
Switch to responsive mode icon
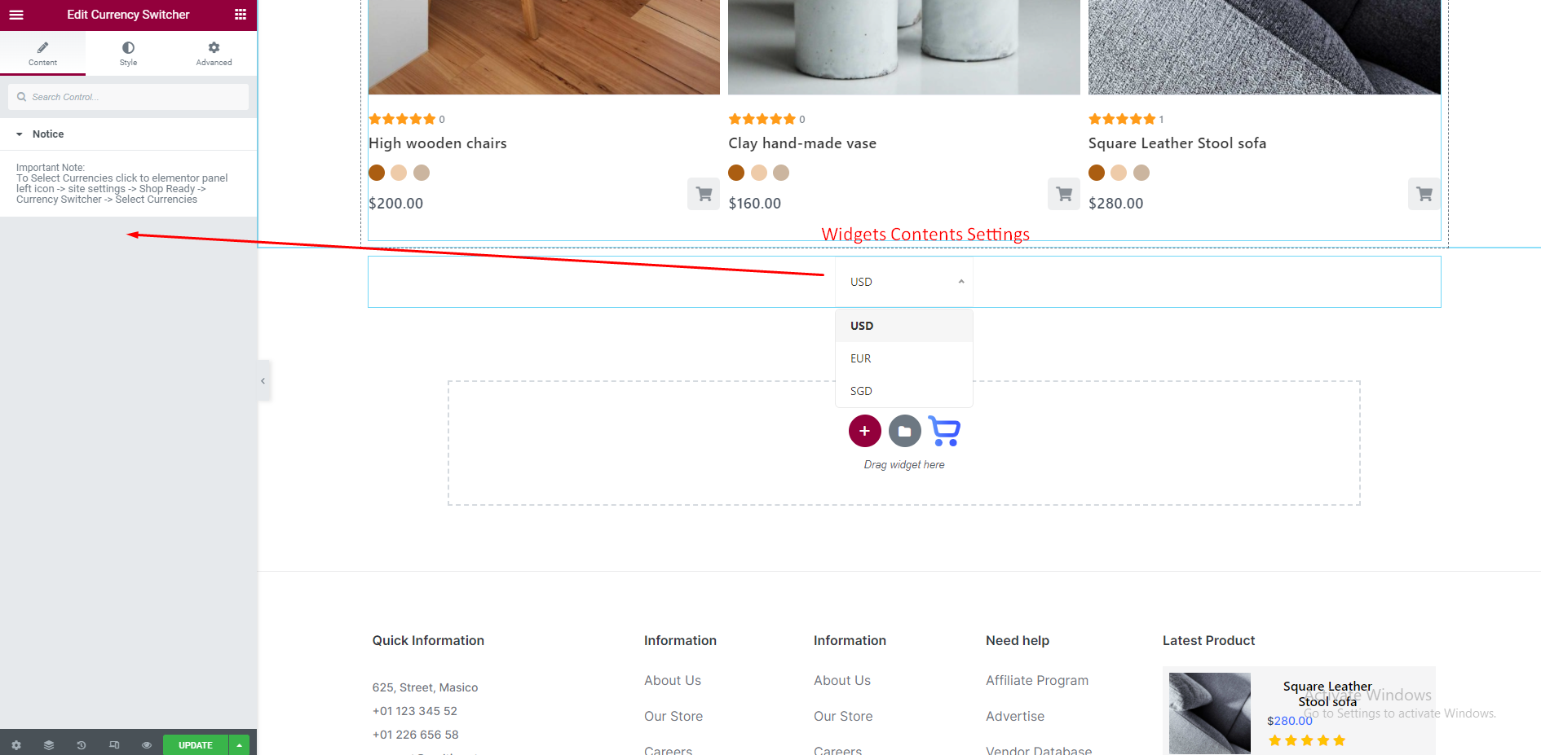click(x=114, y=745)
